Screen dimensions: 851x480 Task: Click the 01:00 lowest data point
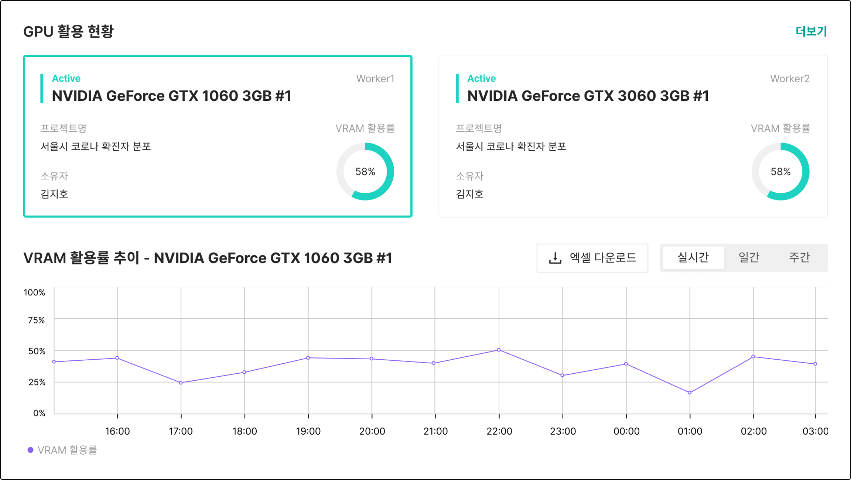[x=690, y=392]
